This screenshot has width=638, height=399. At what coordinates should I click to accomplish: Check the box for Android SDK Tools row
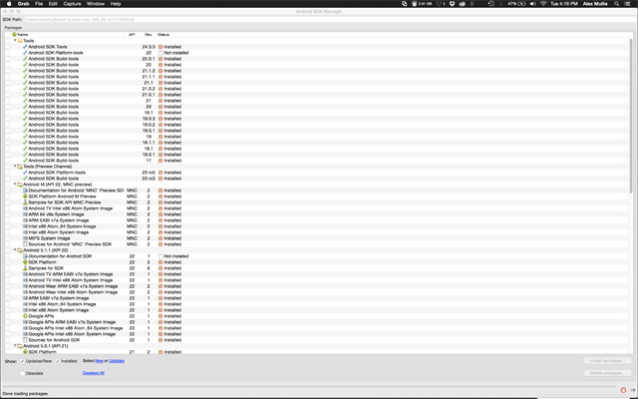(8, 47)
